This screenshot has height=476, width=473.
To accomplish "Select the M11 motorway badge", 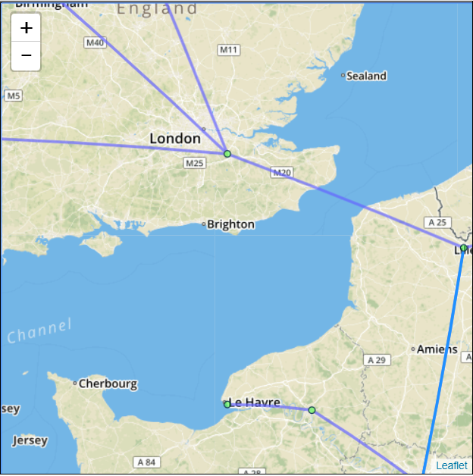I will (x=228, y=50).
